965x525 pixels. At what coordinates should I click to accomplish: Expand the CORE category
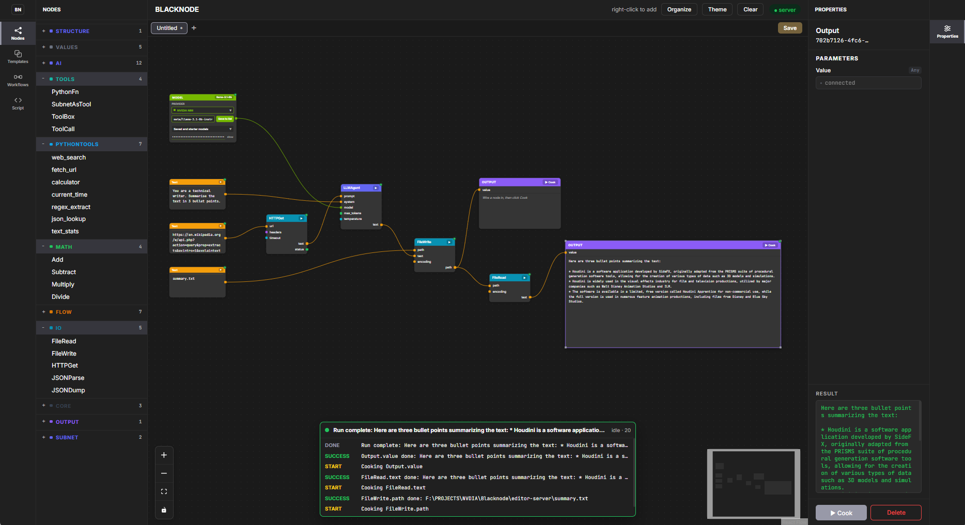tap(91, 406)
